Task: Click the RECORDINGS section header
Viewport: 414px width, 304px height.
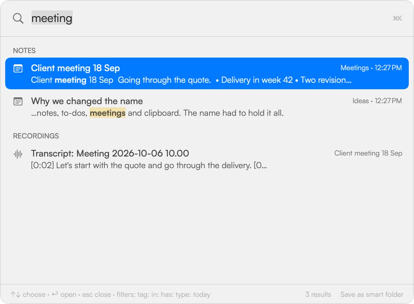Action: 36,136
